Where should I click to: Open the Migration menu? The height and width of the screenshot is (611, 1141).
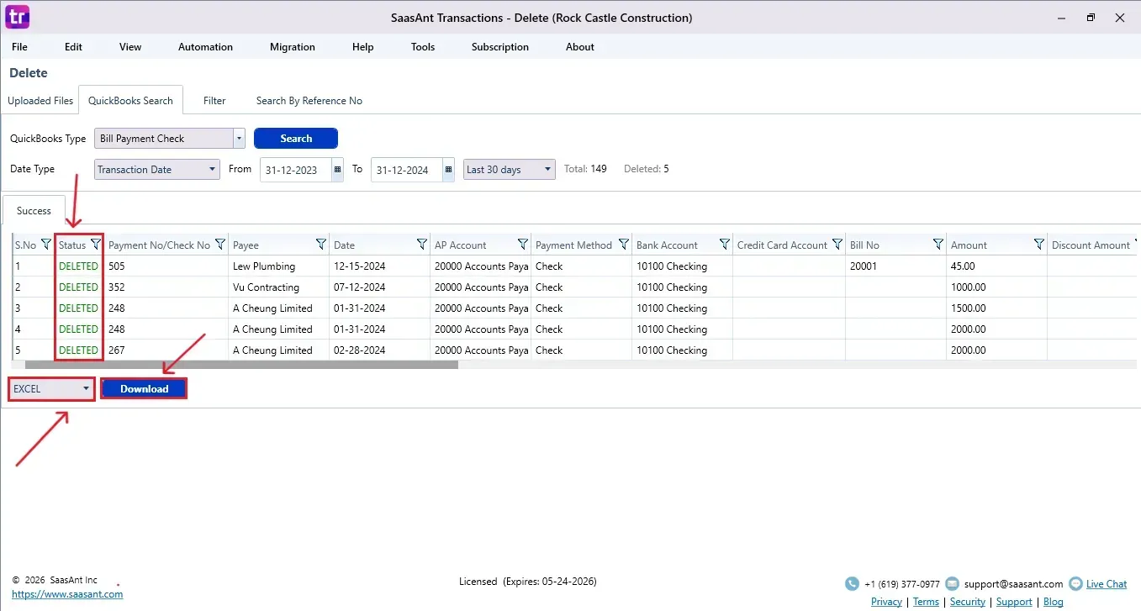pos(293,47)
